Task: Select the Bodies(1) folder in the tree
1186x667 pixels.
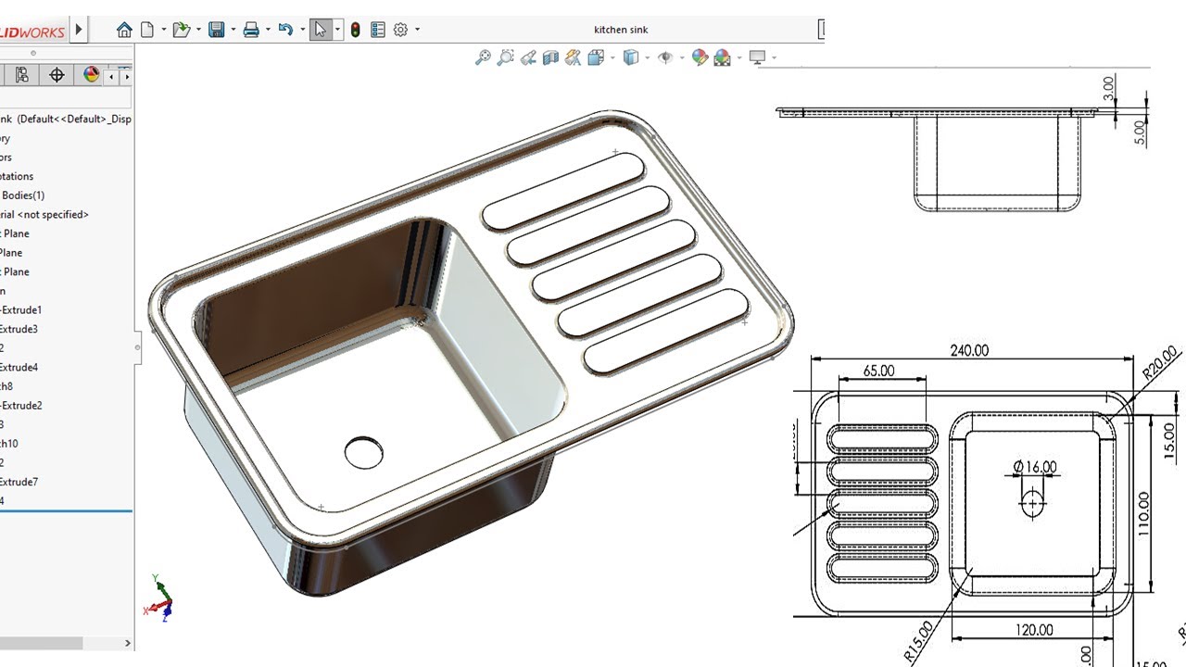Action: tap(23, 195)
